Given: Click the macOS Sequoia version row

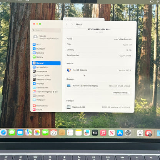Looking at the screenshot, I should [x=99, y=70].
